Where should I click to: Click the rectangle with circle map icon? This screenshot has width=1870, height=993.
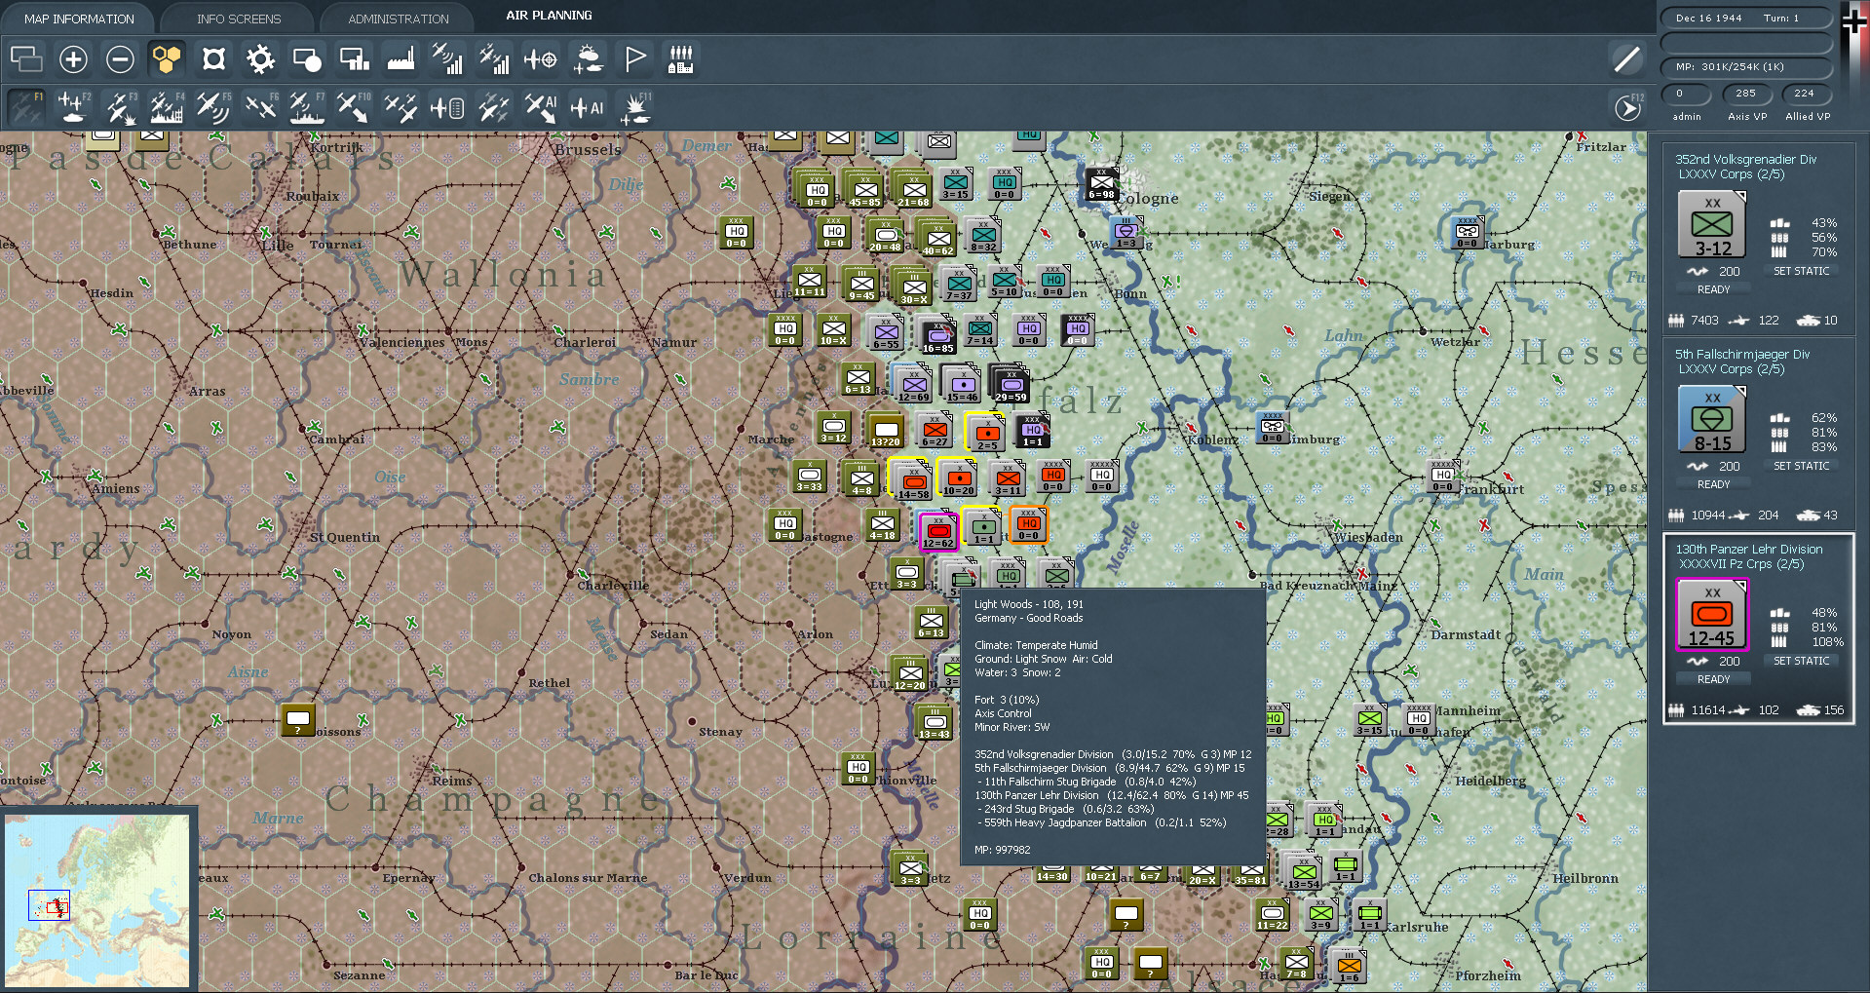click(x=307, y=59)
